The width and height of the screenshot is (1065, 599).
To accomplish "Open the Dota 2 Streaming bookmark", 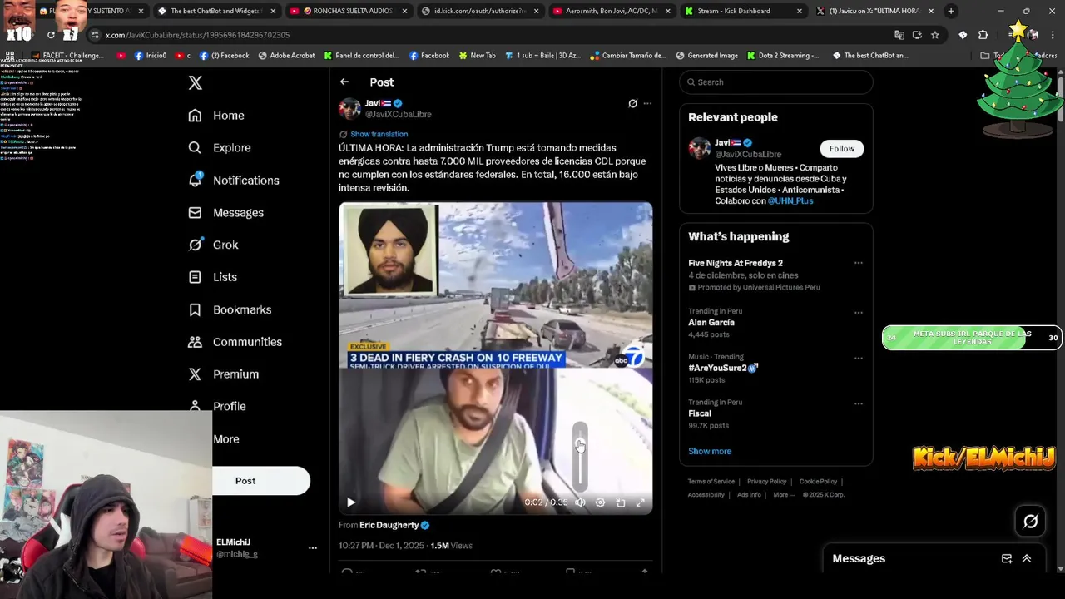I will pyautogui.click(x=782, y=56).
